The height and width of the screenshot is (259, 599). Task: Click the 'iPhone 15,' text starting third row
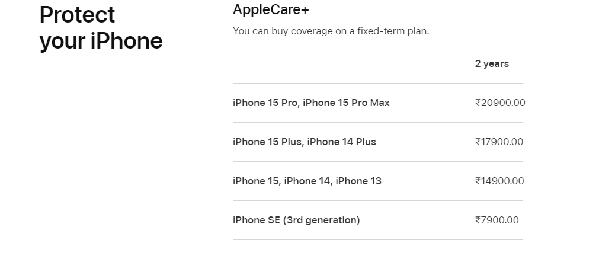(257, 181)
